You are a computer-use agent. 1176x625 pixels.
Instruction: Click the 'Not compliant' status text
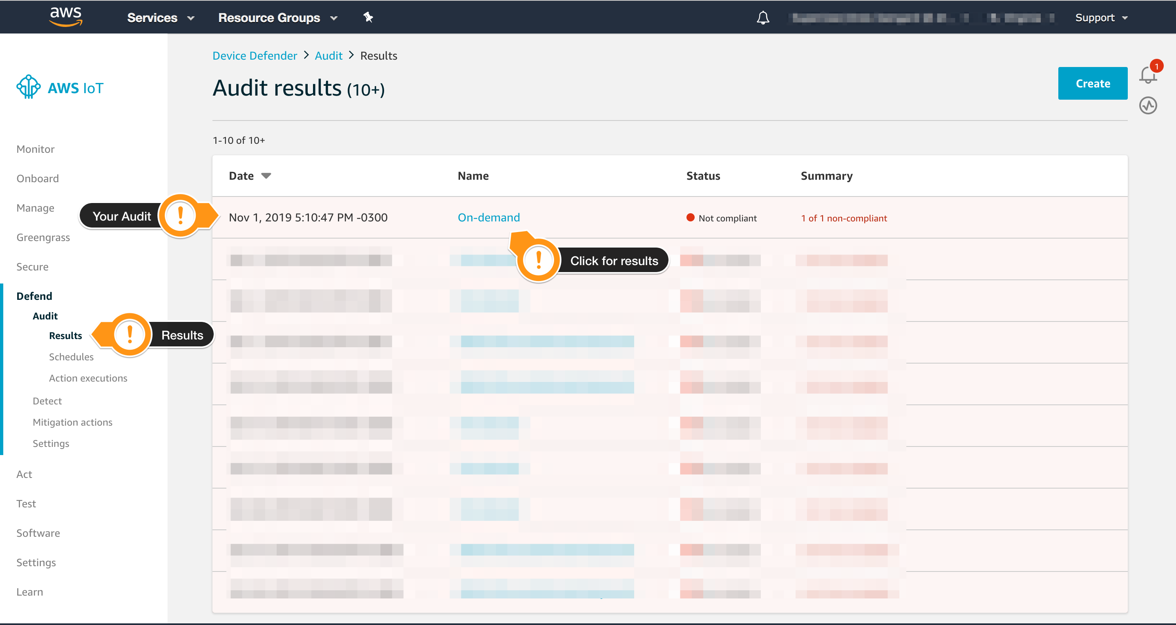[x=727, y=218]
